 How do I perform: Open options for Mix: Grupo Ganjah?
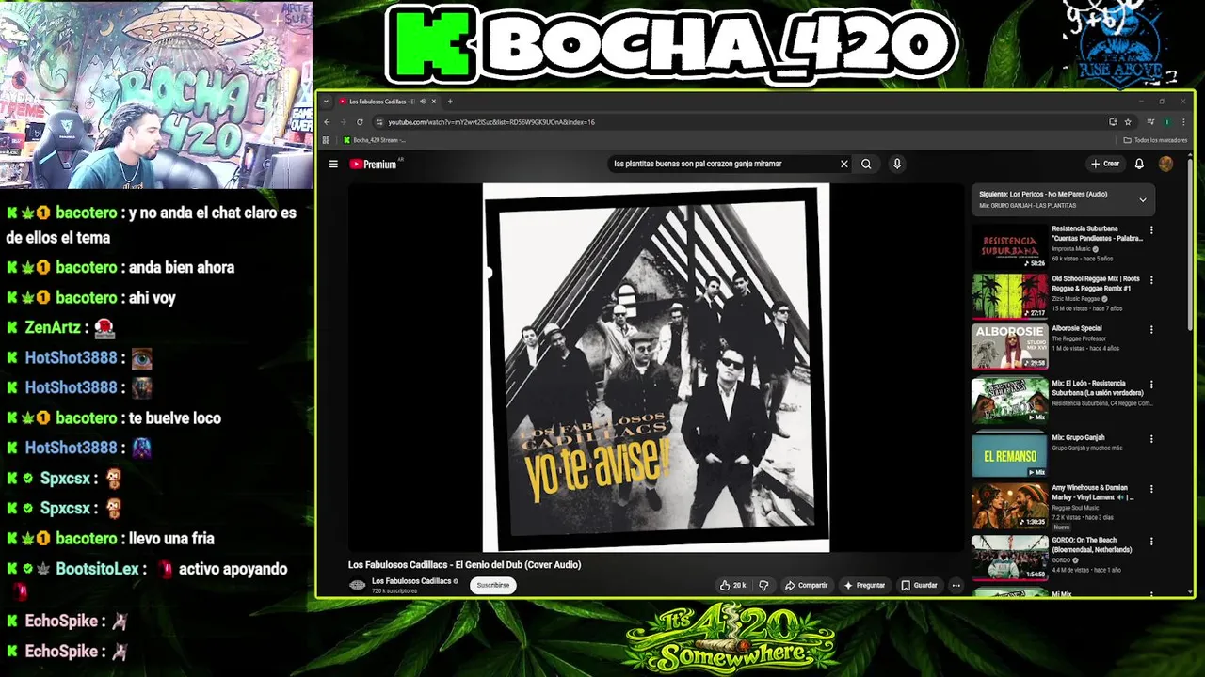(1151, 439)
